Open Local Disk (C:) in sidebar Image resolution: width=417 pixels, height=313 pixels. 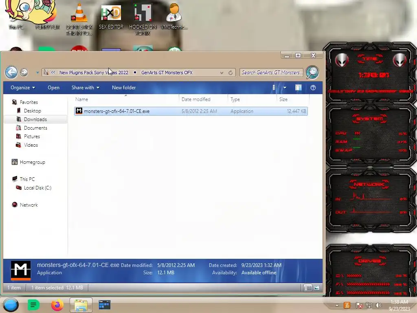pyautogui.click(x=37, y=187)
